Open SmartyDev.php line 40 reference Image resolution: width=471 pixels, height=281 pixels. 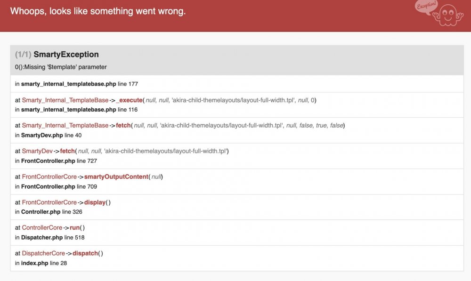pyautogui.click(x=48, y=135)
